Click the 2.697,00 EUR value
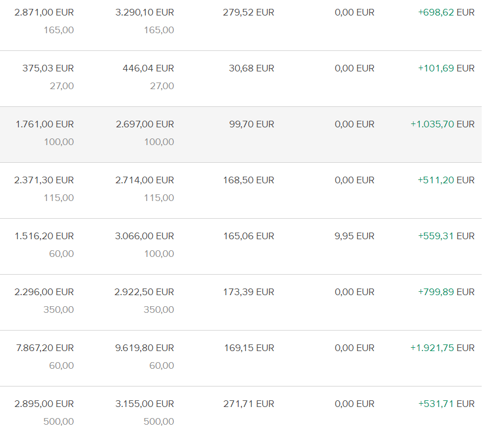Screen dimensions: 485x438 click(x=145, y=124)
